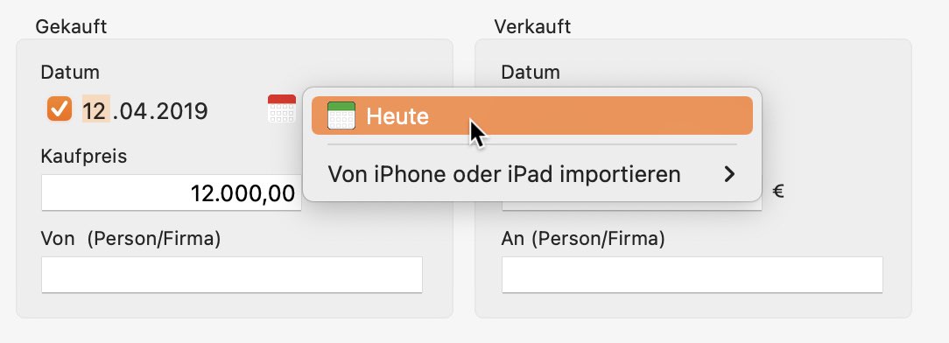Viewport: 949px width, 343px height.
Task: Click the Datum label in the Verkauft box
Action: (x=531, y=73)
